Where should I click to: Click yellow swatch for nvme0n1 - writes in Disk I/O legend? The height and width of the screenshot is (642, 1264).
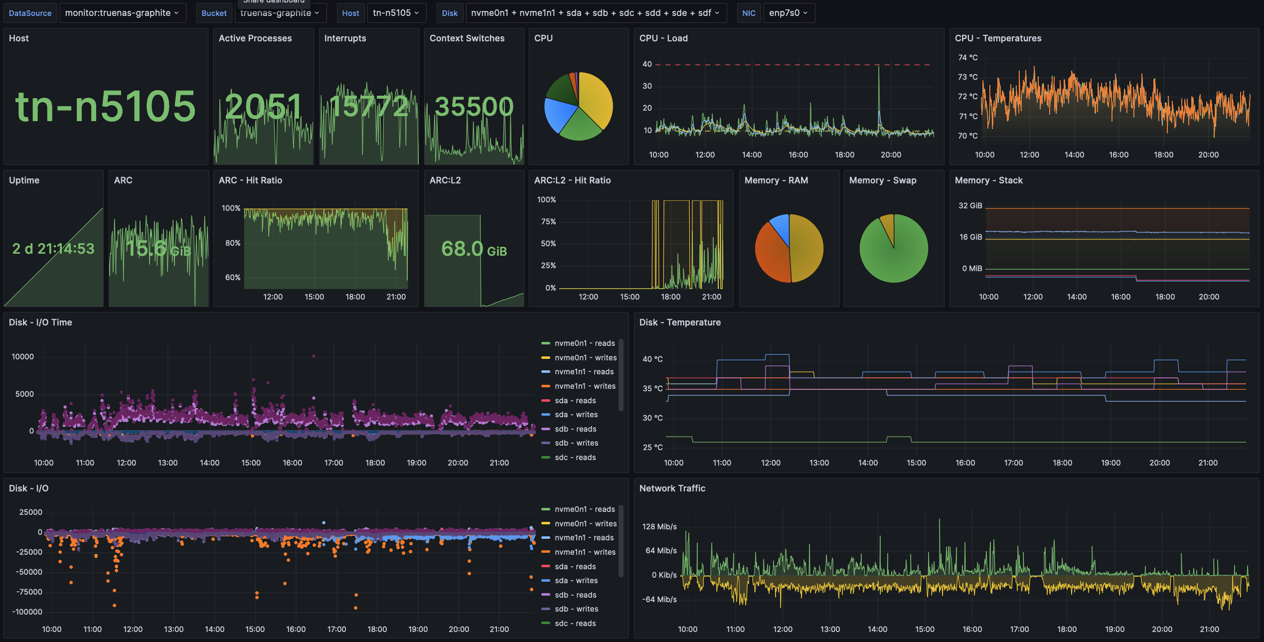pos(546,524)
